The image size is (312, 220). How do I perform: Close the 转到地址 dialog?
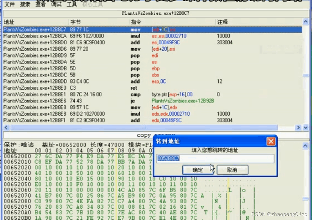[271, 141]
